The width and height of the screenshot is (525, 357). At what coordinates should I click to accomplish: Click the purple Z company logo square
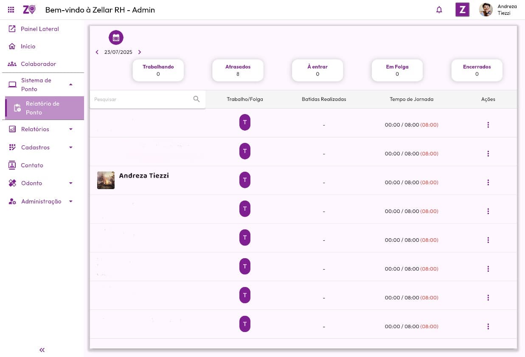pos(462,10)
